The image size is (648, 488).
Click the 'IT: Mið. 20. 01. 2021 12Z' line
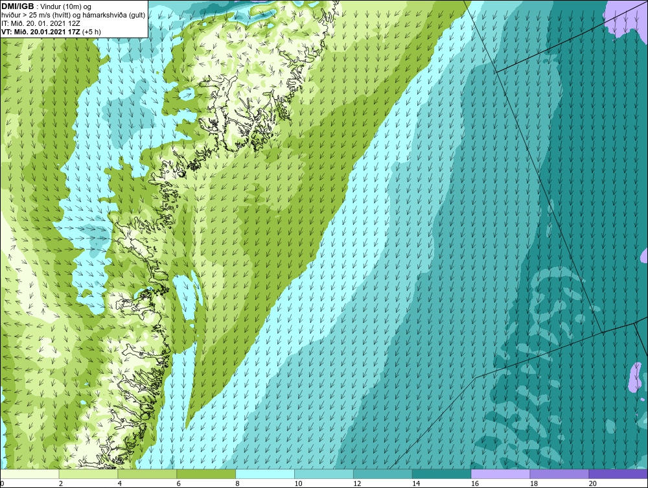[41, 23]
